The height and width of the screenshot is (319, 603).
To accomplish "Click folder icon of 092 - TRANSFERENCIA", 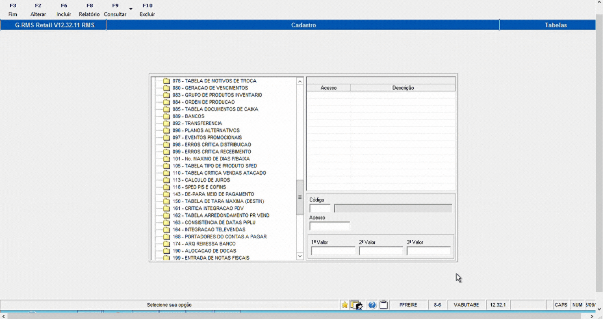I will tap(167, 123).
